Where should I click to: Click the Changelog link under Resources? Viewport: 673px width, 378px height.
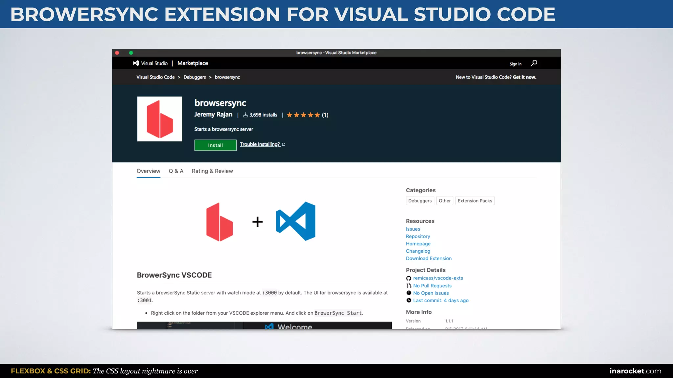418,251
